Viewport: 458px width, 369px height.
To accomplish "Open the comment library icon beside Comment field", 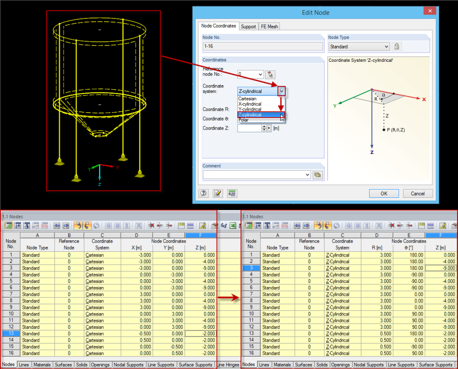I will (x=317, y=174).
